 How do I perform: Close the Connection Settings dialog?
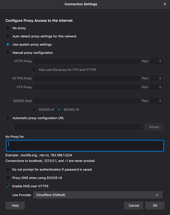[165, 4]
